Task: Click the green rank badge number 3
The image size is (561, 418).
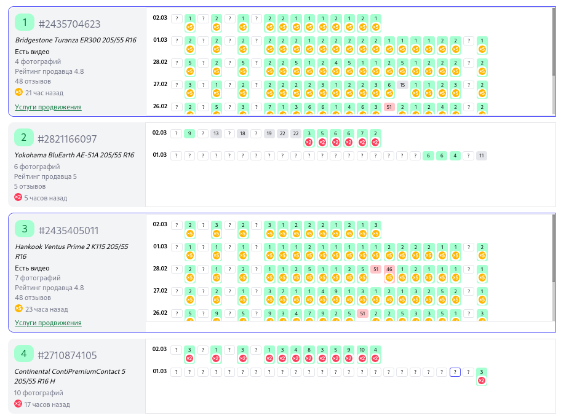Action: pyautogui.click(x=24, y=229)
